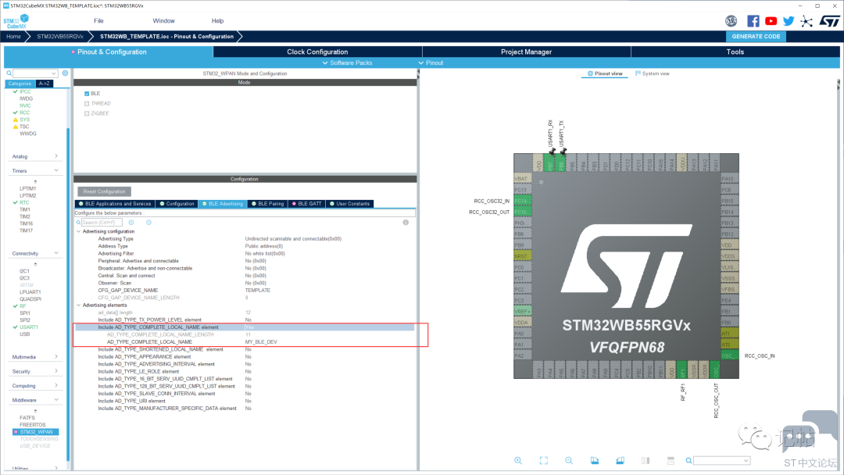Select STM32_WPAN in the Middleware list
The width and height of the screenshot is (844, 475).
(x=35, y=432)
